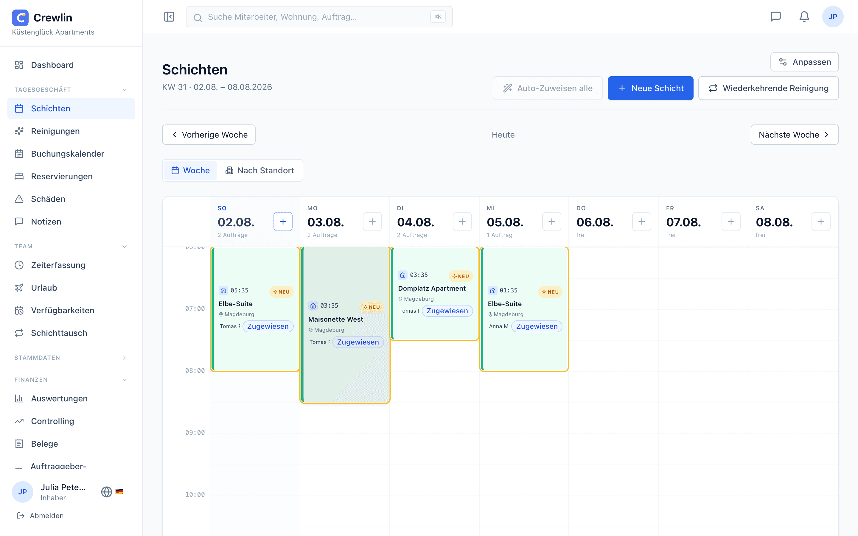858x536 pixels.
Task: Open the Buchungskalender page
Action: tap(71, 154)
